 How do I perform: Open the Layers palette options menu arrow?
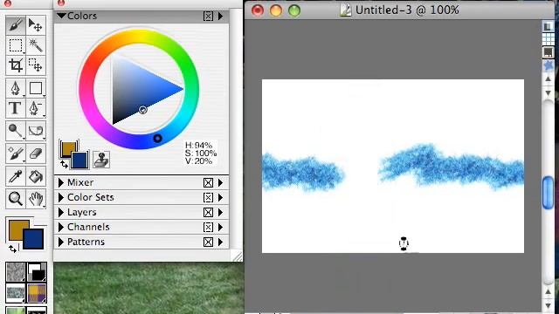point(221,213)
